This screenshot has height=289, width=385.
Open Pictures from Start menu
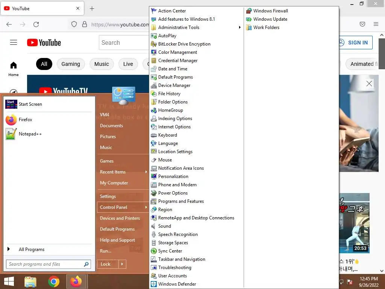coord(108,136)
